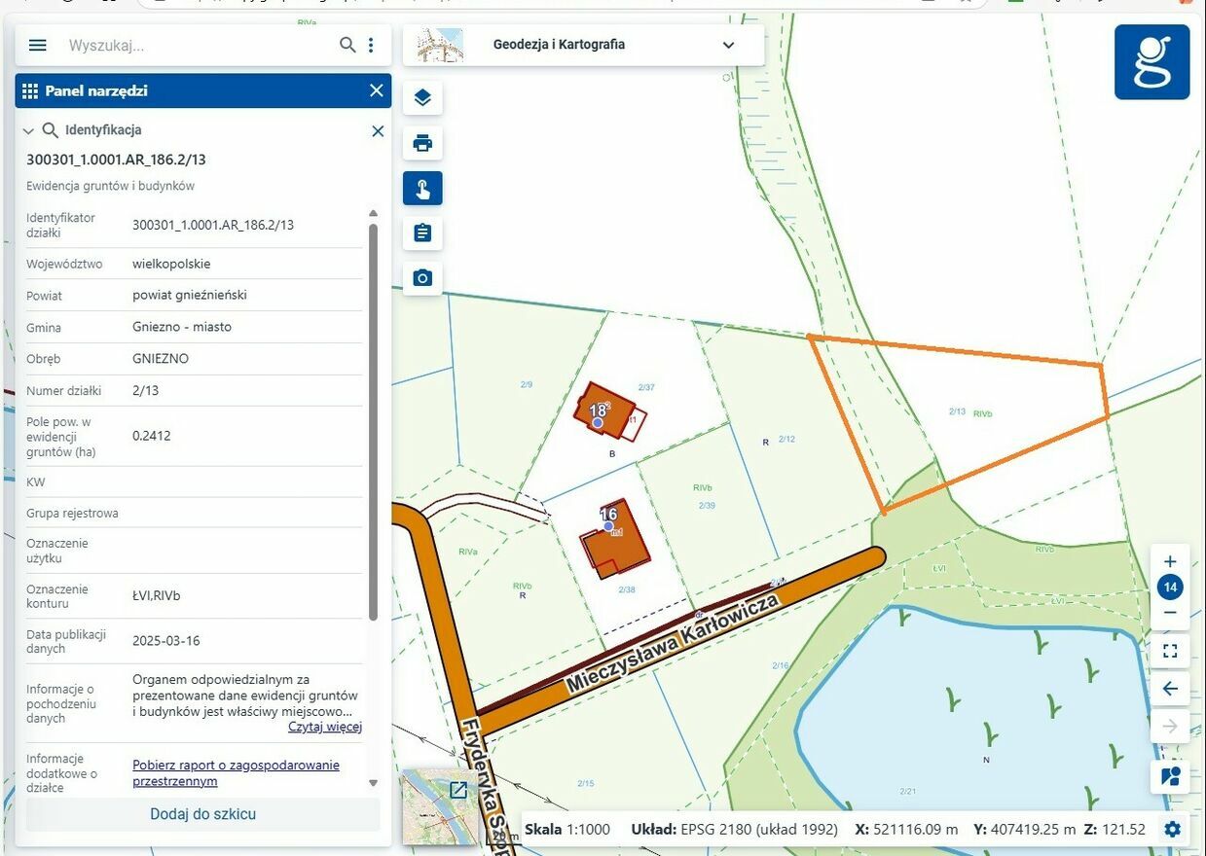The image size is (1206, 856).
Task: Click the attribute list scroll-up arrow
Action: click(373, 213)
